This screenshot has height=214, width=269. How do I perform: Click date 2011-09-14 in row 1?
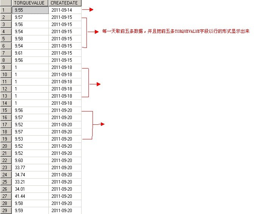pos(65,10)
